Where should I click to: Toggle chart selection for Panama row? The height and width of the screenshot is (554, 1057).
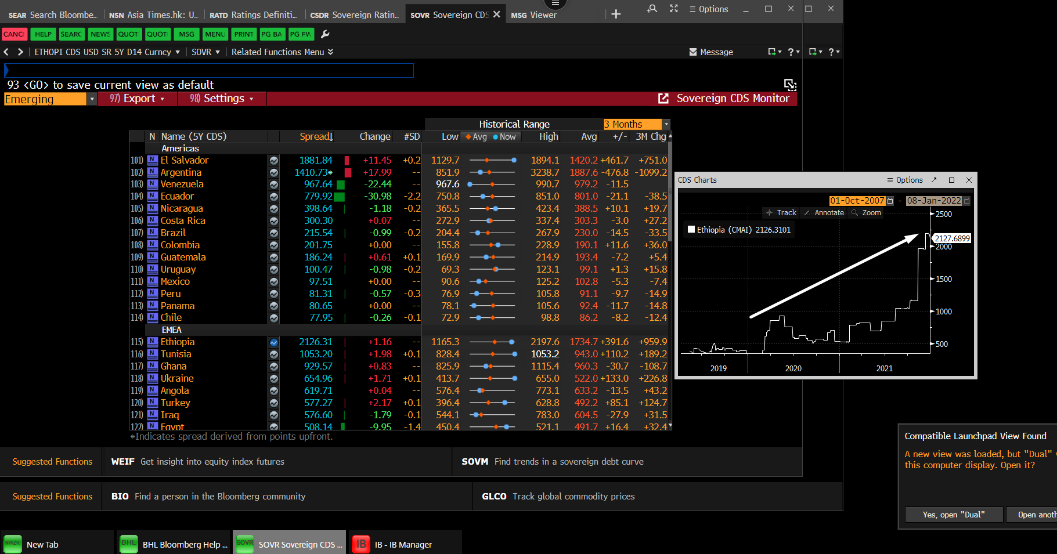274,306
